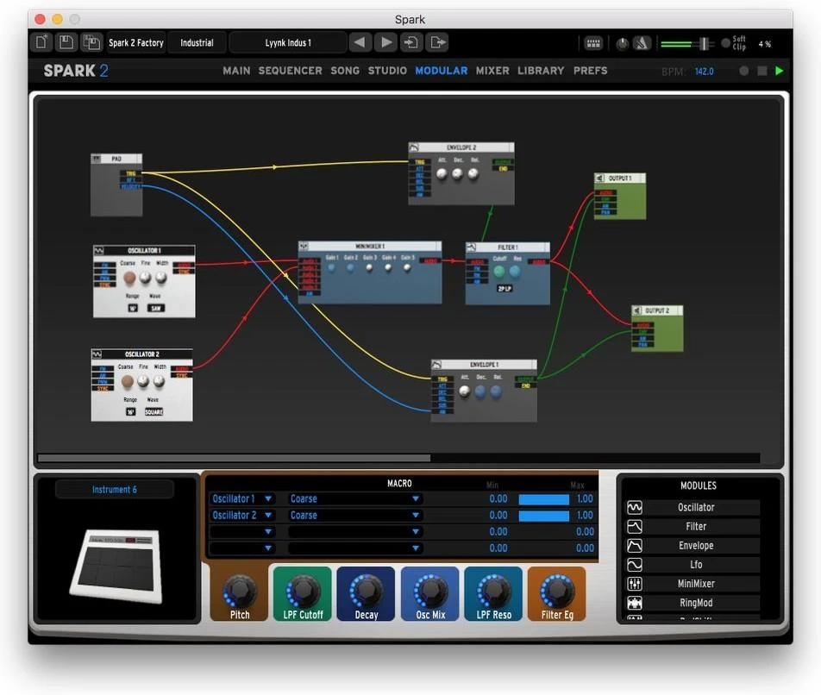Expand Coarse parameter dropdown in Oscillator 1 row

pos(416,498)
